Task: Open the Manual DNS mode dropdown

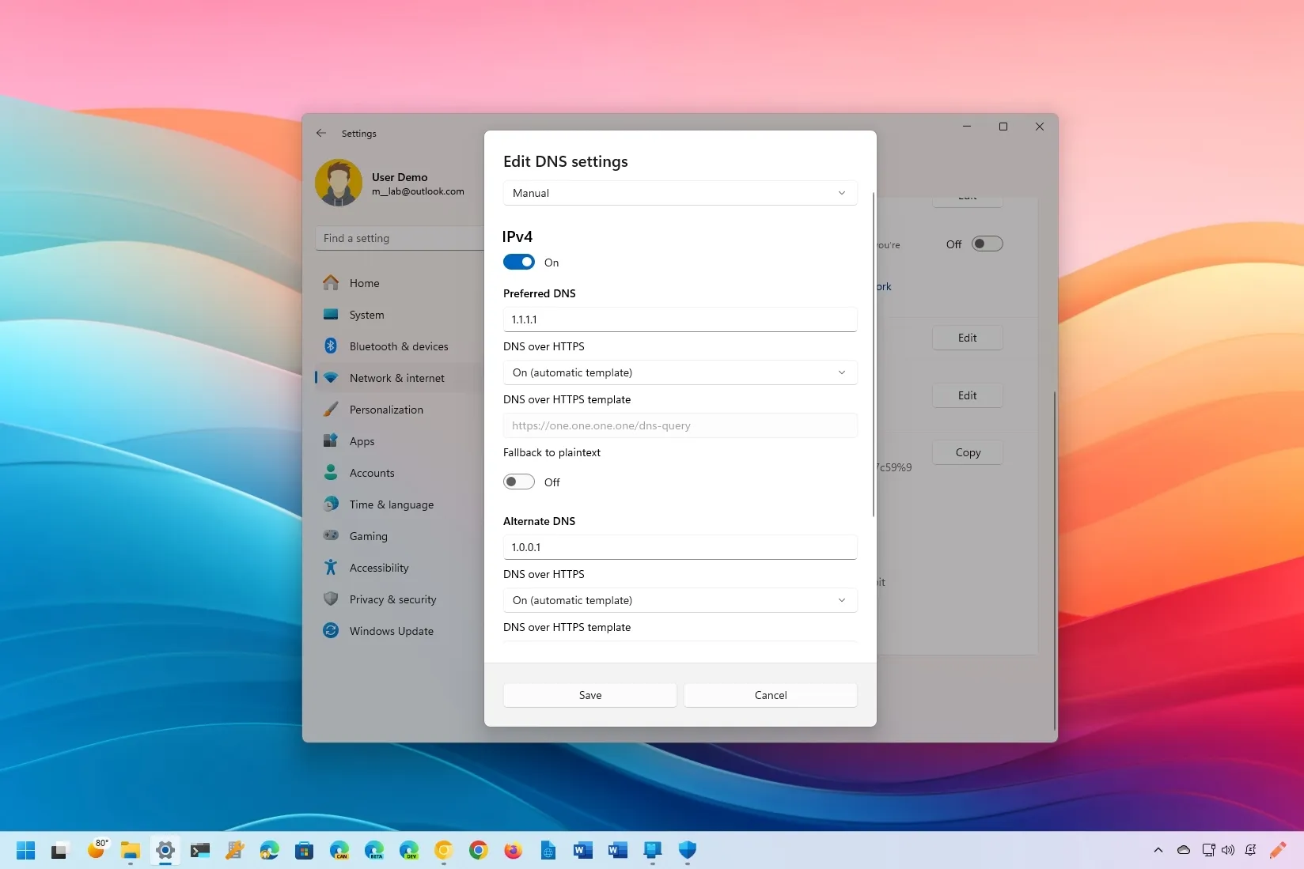Action: click(x=680, y=193)
